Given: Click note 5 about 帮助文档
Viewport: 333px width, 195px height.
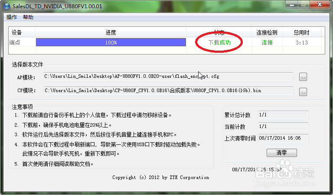Looking at the screenshot, I should click(x=54, y=164).
